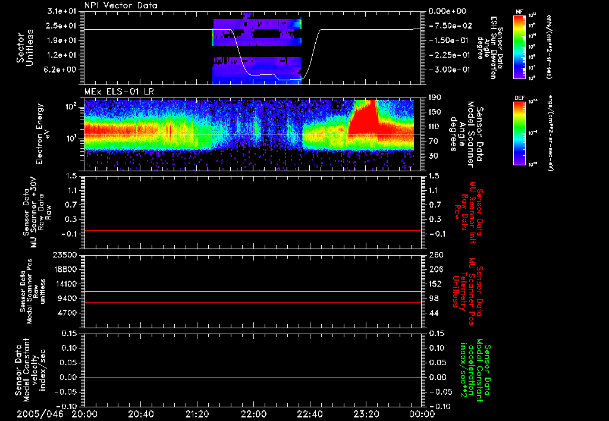Click the '152' telemetry tick value

(435, 284)
